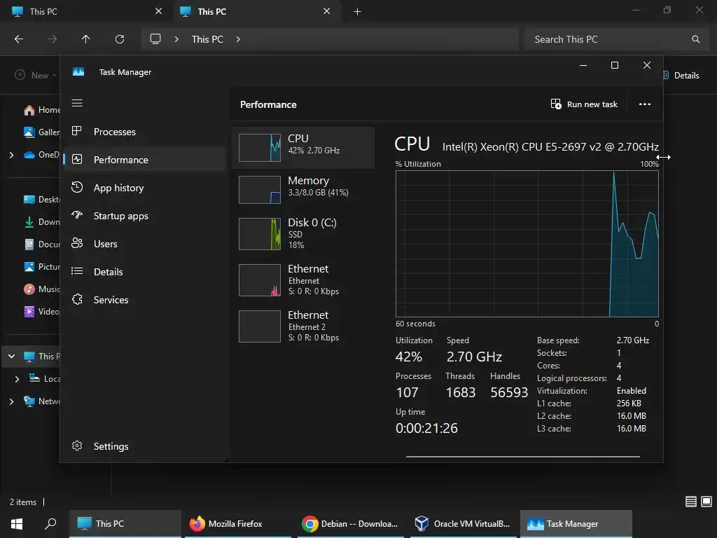Viewport: 717px width, 538px height.
Task: Click the Startup apps gauge icon
Action: (77, 215)
